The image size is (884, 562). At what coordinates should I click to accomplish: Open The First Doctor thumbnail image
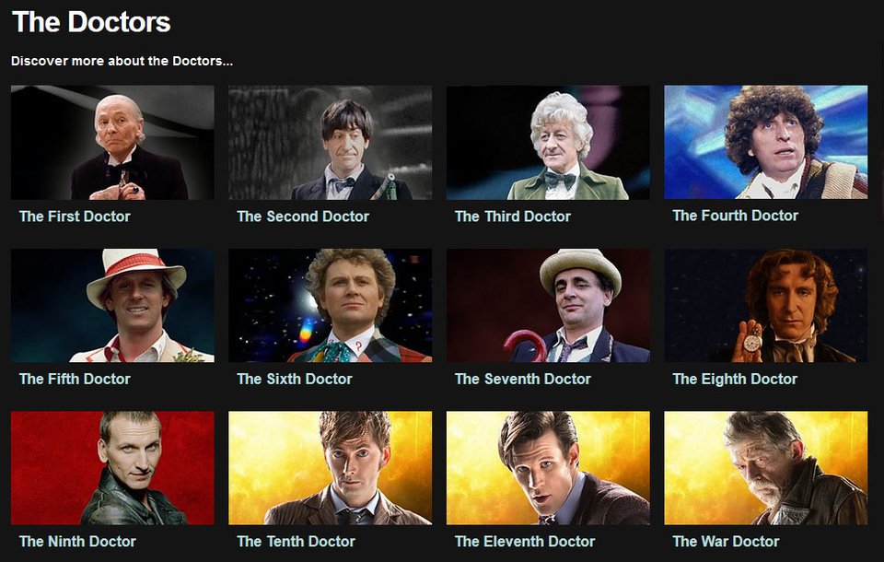coord(112,142)
